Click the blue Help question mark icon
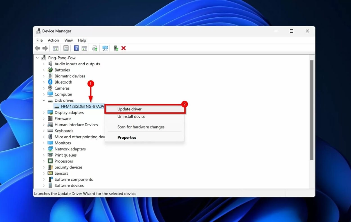Image resolution: width=351 pixels, height=222 pixels. pos(76,48)
